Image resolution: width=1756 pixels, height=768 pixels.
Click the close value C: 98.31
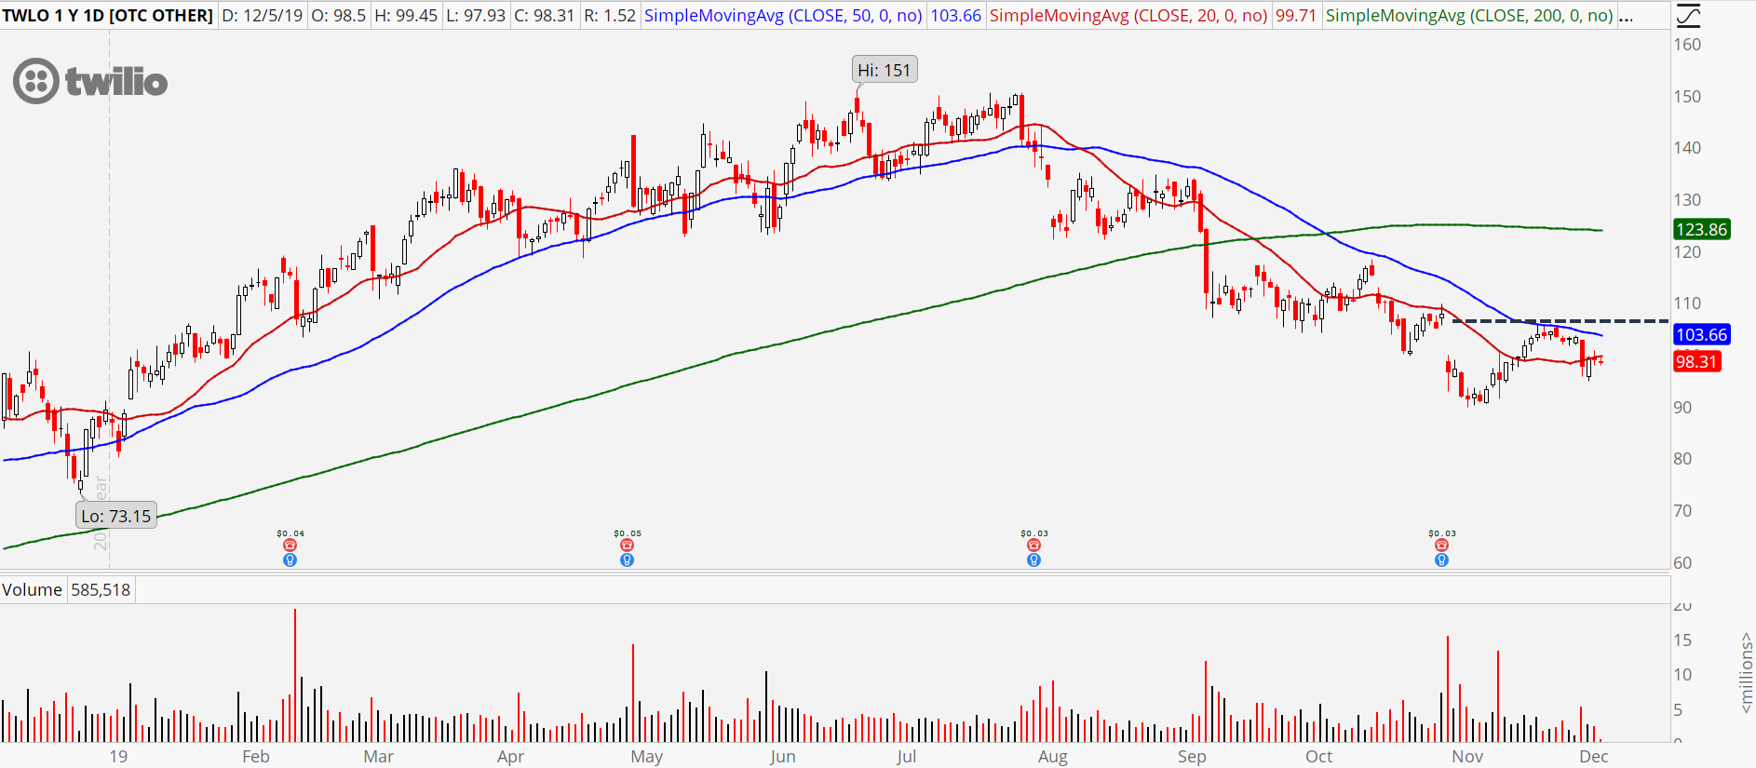tap(545, 16)
